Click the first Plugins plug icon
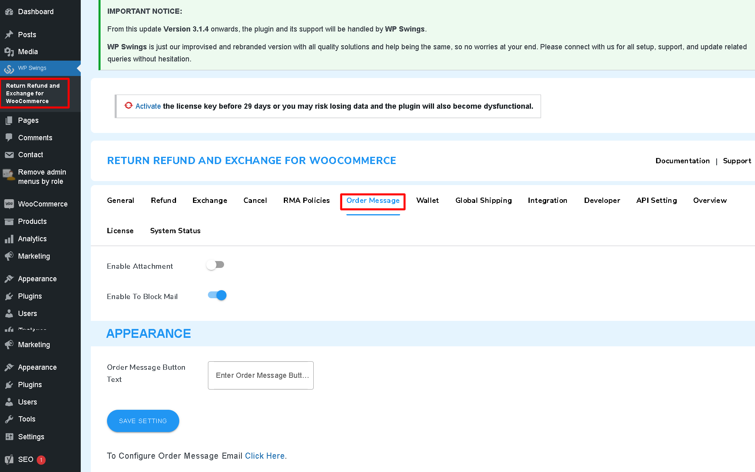The width and height of the screenshot is (755, 472). tap(9, 296)
